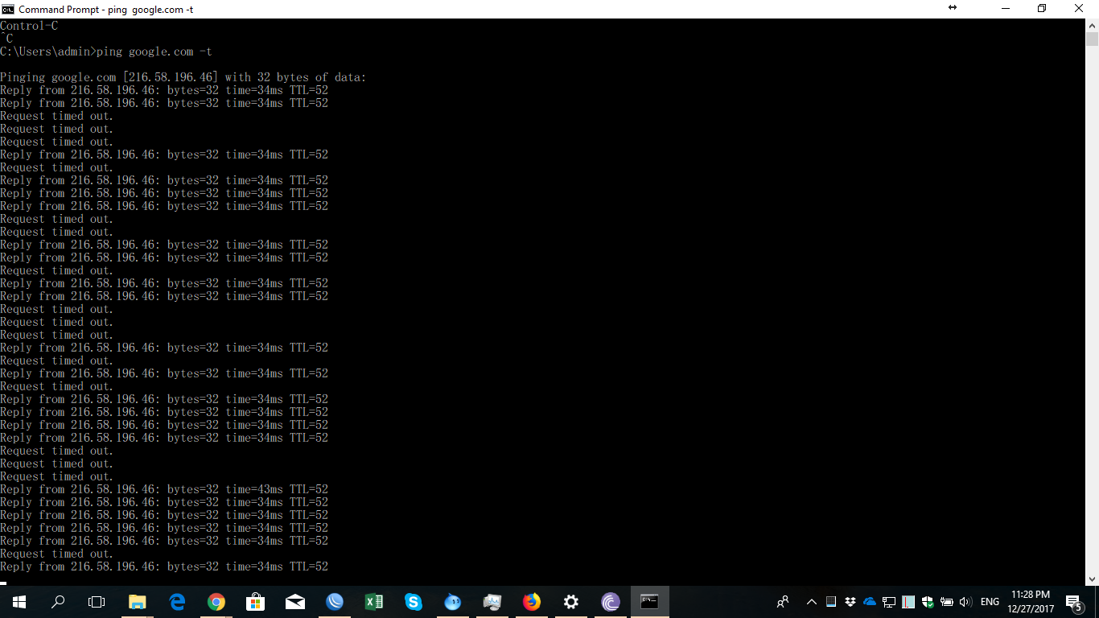Screen dimensions: 1099x618
Task: Open the blue droplet-face app beside Skype
Action: (453, 602)
